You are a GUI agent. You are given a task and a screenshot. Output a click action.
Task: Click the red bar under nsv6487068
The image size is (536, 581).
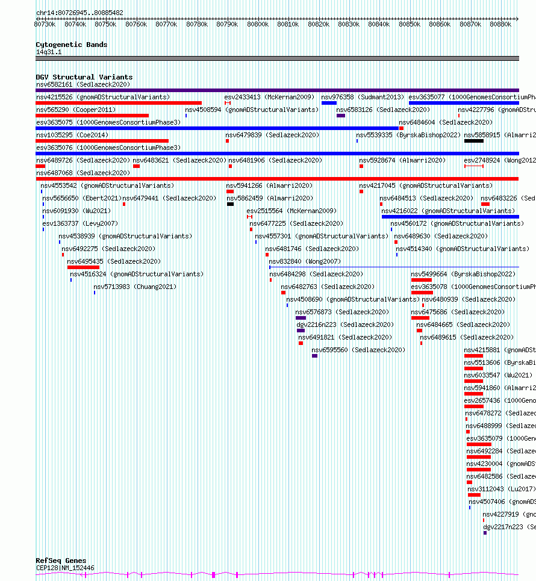tap(277, 179)
